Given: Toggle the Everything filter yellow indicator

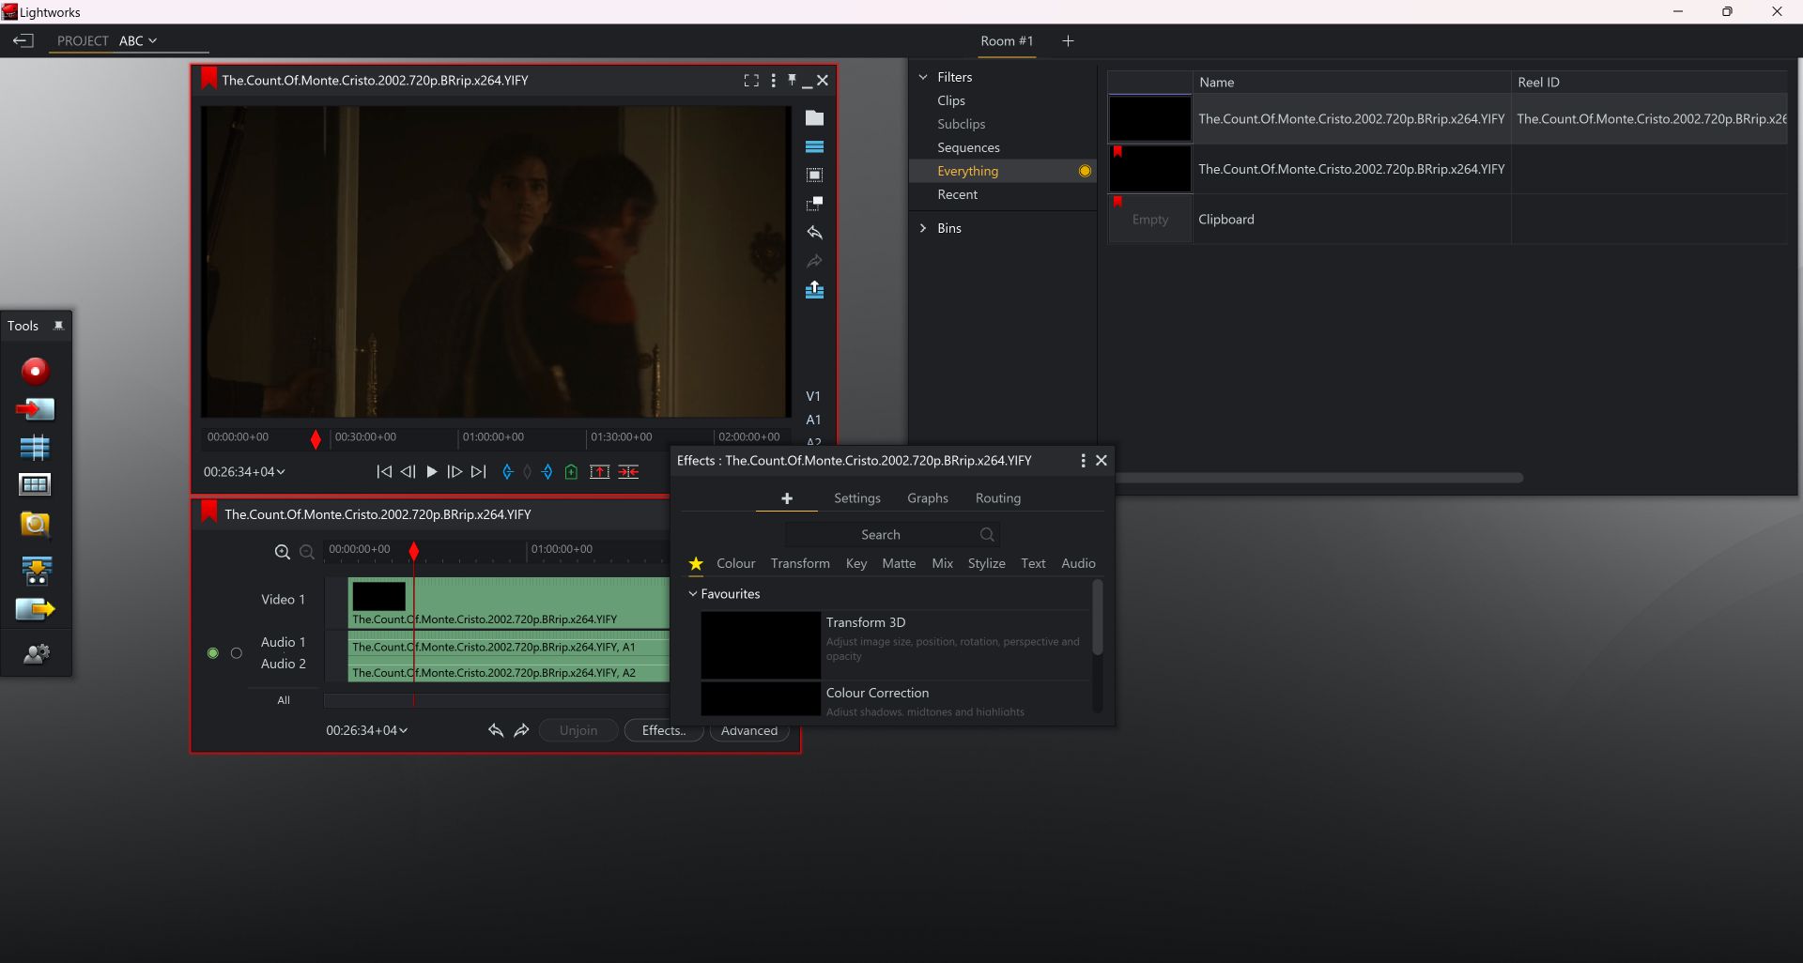Looking at the screenshot, I should pos(1085,171).
